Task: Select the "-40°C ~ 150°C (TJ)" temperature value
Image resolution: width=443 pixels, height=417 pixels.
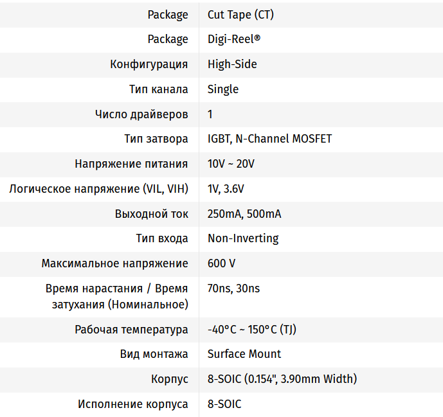Action: pyautogui.click(x=252, y=330)
